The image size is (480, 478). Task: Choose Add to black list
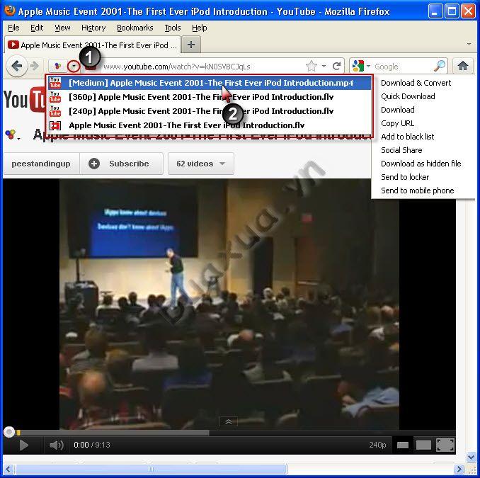point(408,137)
